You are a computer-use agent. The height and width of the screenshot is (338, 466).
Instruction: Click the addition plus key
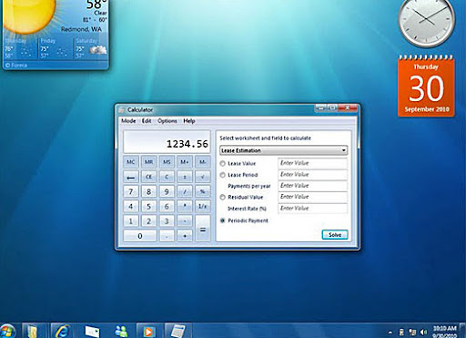[185, 236]
